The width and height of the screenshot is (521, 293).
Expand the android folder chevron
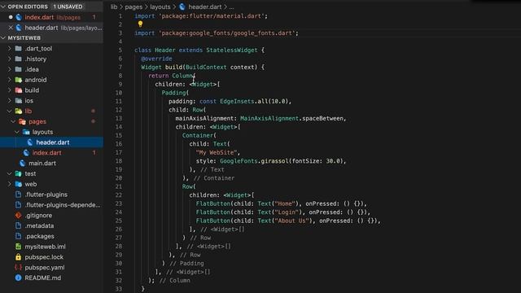[x=9, y=80]
